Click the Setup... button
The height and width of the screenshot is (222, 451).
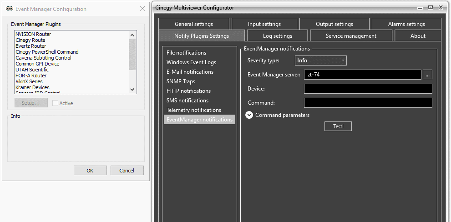(x=31, y=103)
